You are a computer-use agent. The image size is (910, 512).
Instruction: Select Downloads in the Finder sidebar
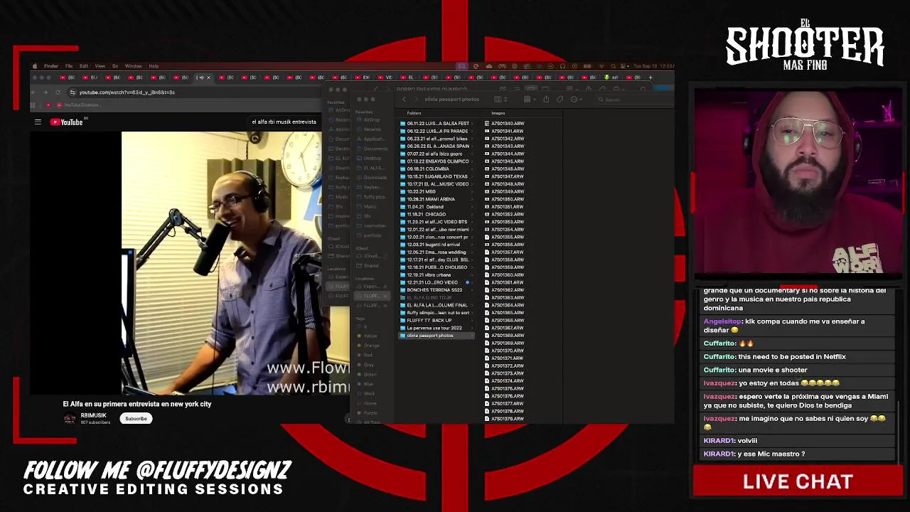[x=372, y=178]
